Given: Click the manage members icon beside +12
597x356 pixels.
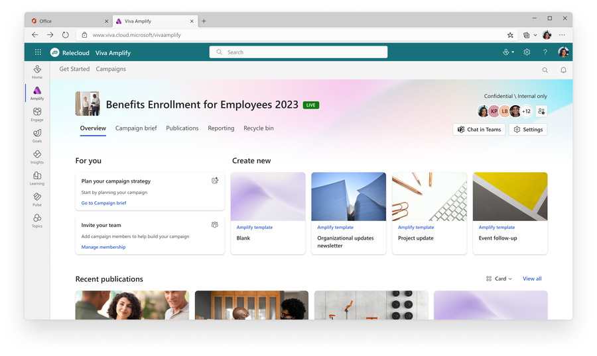Looking at the screenshot, I should (x=541, y=111).
